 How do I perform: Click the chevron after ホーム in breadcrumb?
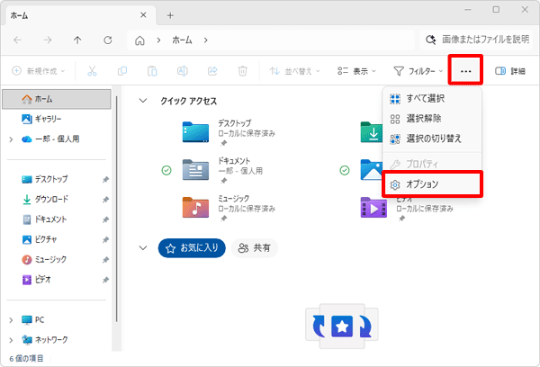point(205,40)
